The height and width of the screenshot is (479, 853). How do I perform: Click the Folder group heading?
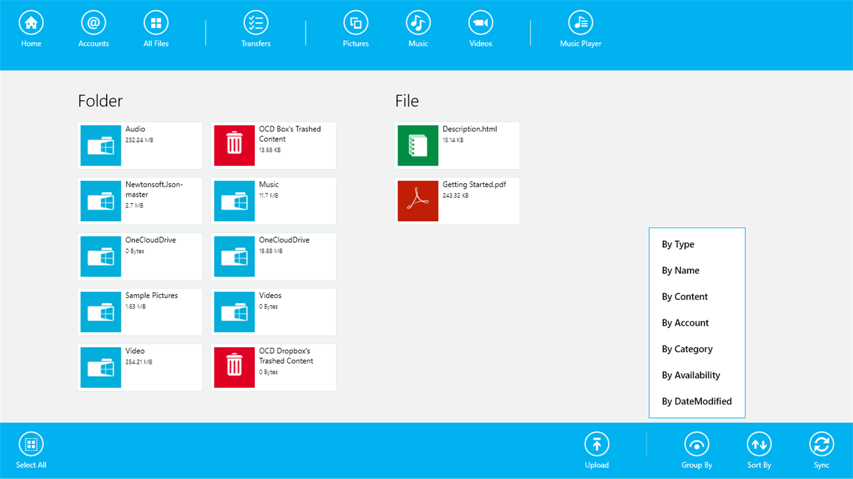click(x=101, y=101)
